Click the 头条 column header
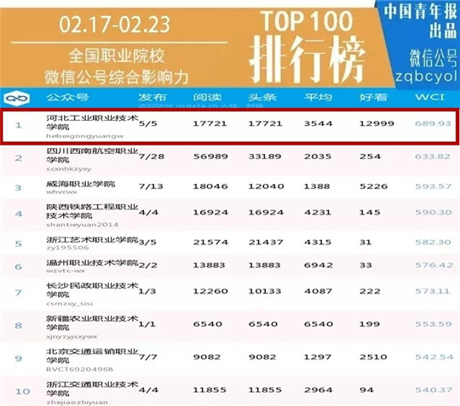 pos(262,97)
